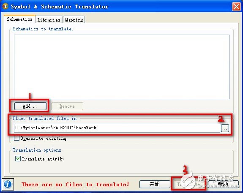This screenshot has width=243, height=193.
Task: Click the translator app icon in title bar
Action: [x=5, y=6]
